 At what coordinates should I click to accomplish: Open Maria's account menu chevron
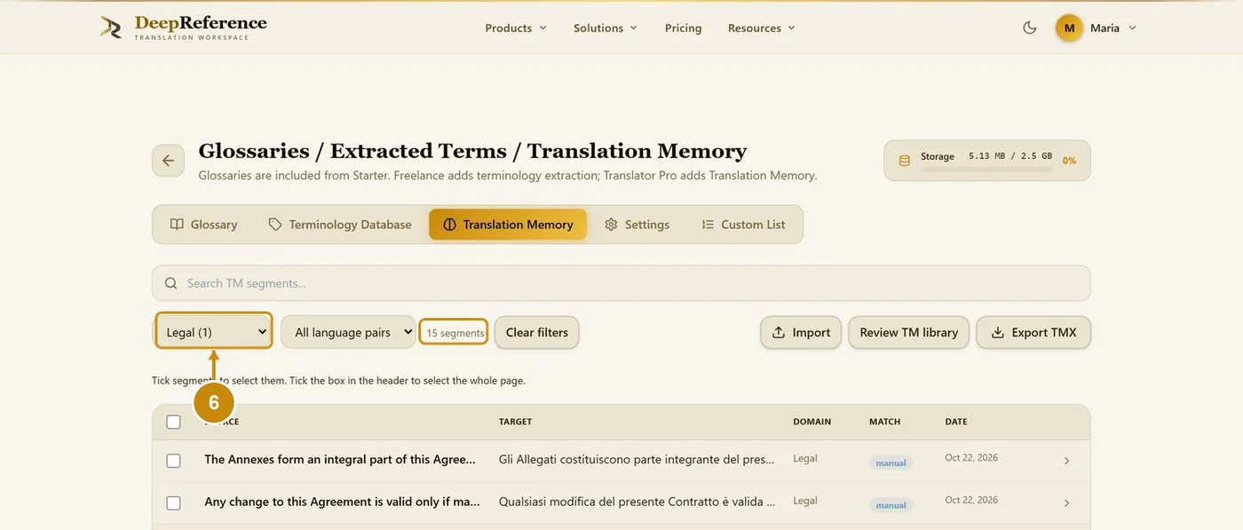pyautogui.click(x=1132, y=28)
